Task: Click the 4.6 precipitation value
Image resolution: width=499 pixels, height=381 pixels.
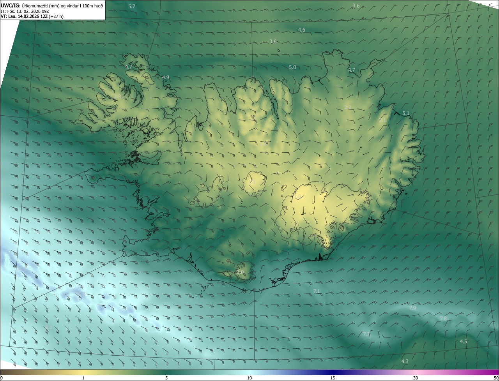Action: [x=302, y=30]
